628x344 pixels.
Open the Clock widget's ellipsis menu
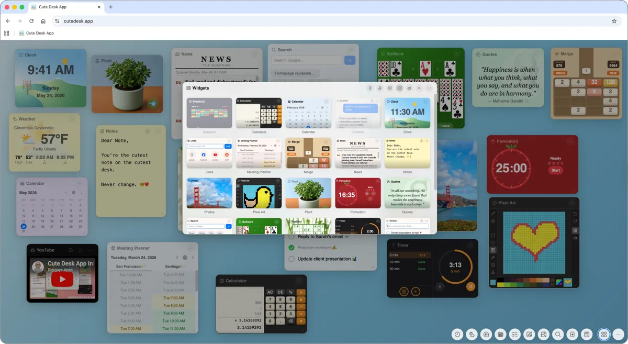[79, 54]
